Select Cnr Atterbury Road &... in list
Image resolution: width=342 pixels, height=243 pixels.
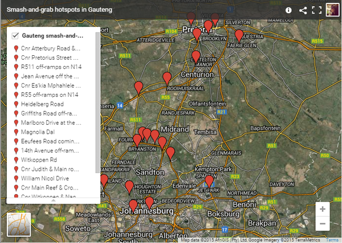coord(51,48)
